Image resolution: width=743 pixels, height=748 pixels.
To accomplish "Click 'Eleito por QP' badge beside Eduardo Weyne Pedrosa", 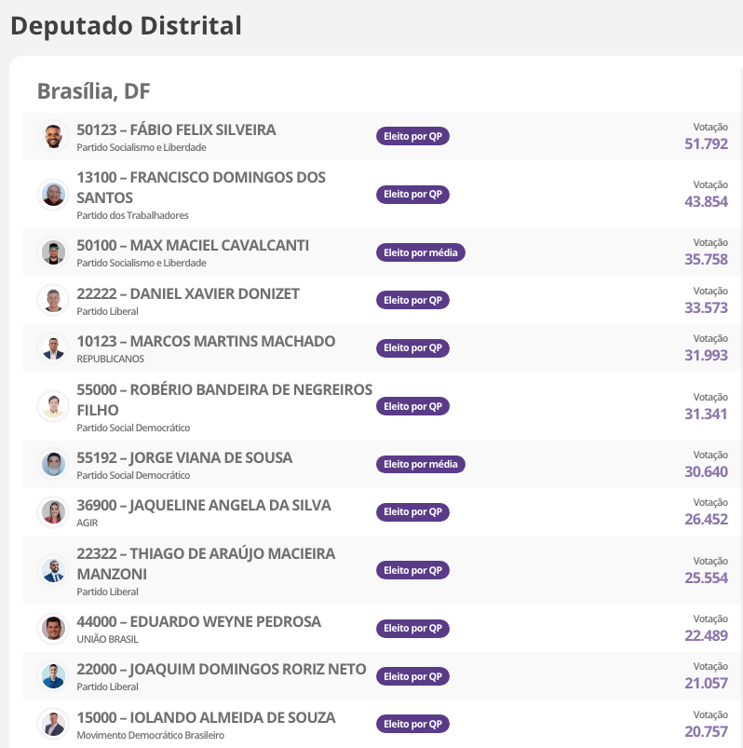I will tap(412, 629).
